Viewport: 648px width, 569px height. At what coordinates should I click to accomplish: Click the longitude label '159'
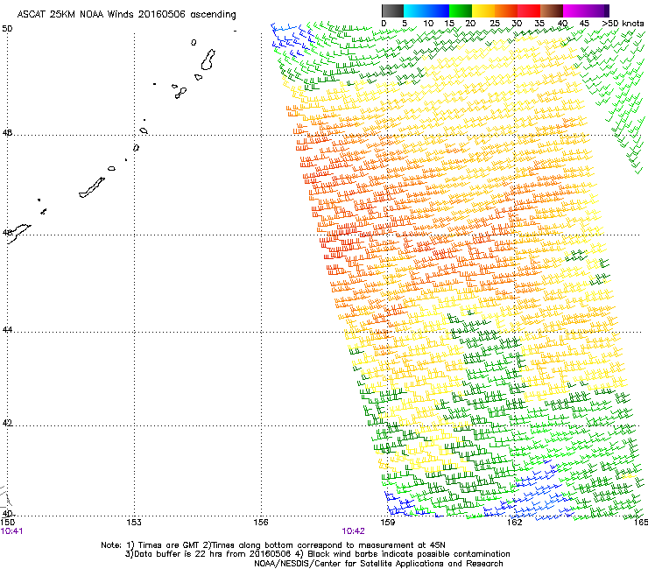pyautogui.click(x=388, y=523)
